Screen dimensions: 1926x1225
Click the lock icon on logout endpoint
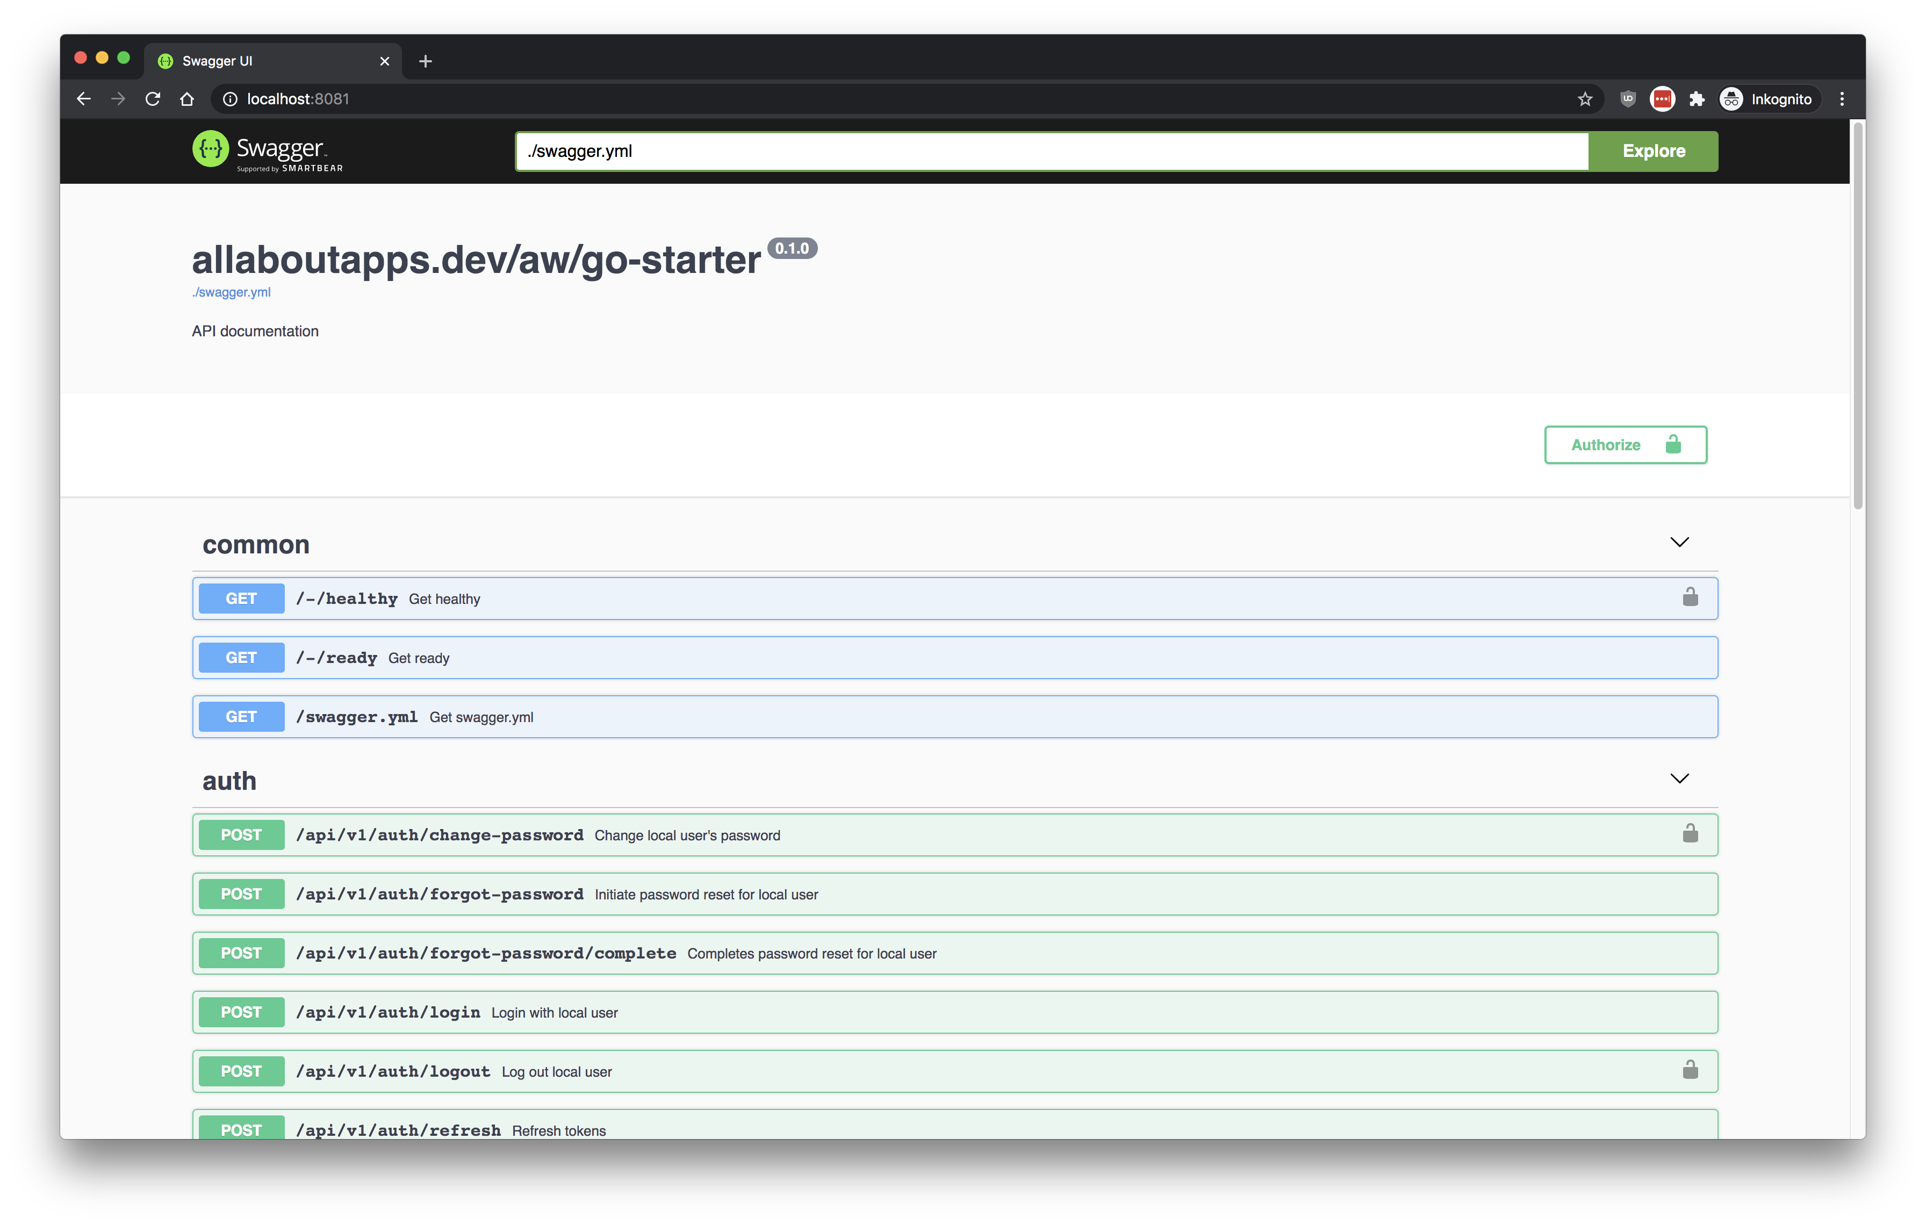(x=1690, y=1069)
